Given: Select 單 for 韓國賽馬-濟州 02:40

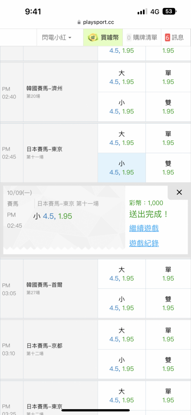Looking at the screenshot, I should click(168, 77).
